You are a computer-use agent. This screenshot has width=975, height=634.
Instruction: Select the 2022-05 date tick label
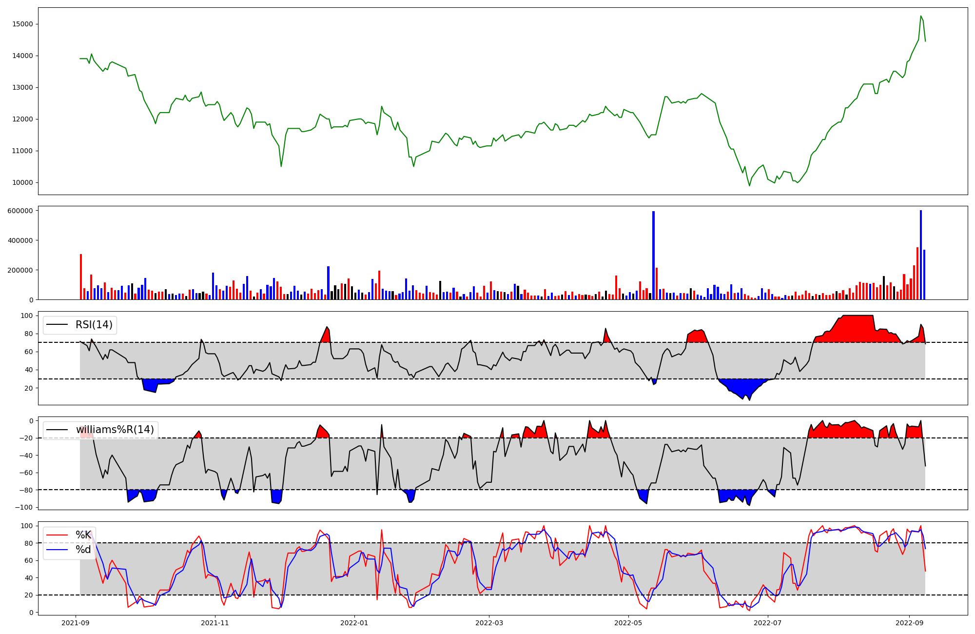[x=628, y=623]
